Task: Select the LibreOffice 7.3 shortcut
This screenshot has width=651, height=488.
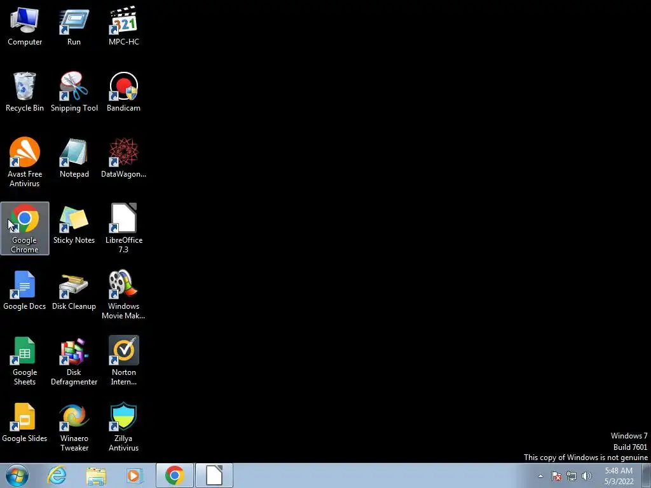Action: (124, 228)
